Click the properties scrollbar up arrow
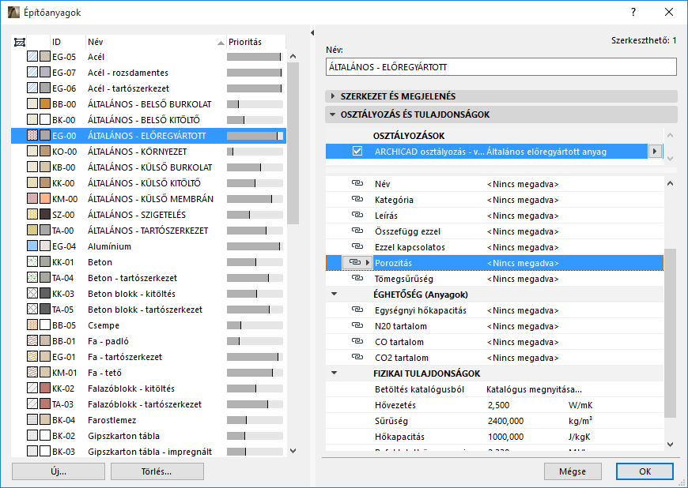 coord(670,183)
